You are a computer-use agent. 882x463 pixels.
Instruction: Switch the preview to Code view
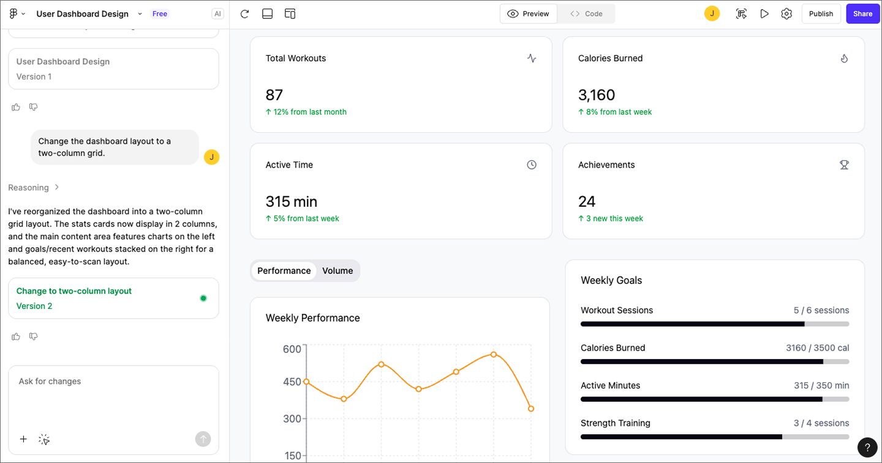coord(586,13)
